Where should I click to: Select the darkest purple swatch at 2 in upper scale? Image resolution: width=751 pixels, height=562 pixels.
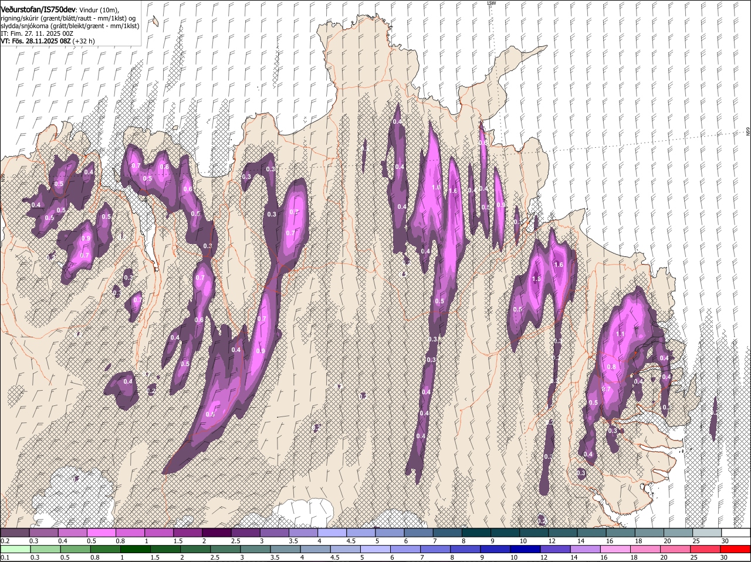point(216,533)
